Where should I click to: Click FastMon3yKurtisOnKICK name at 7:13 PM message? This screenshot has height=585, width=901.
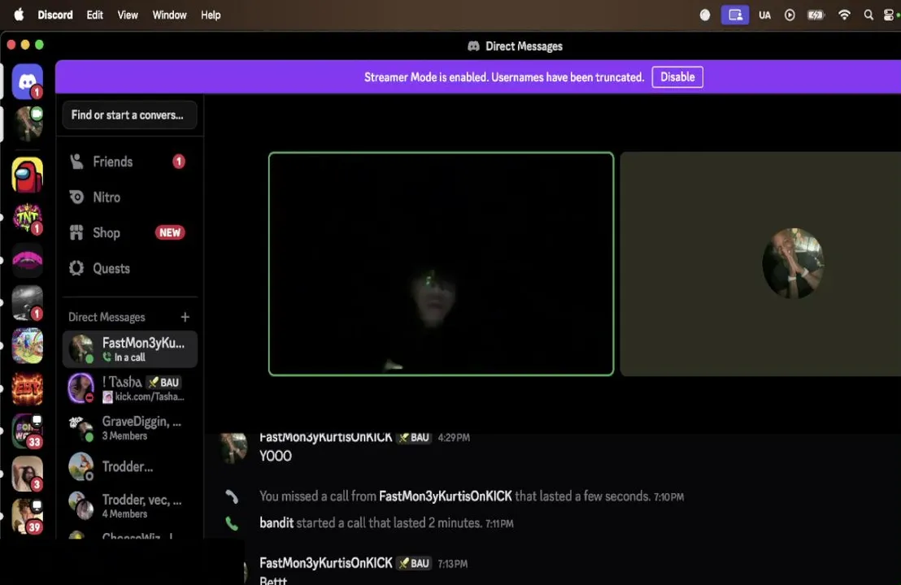(x=326, y=563)
